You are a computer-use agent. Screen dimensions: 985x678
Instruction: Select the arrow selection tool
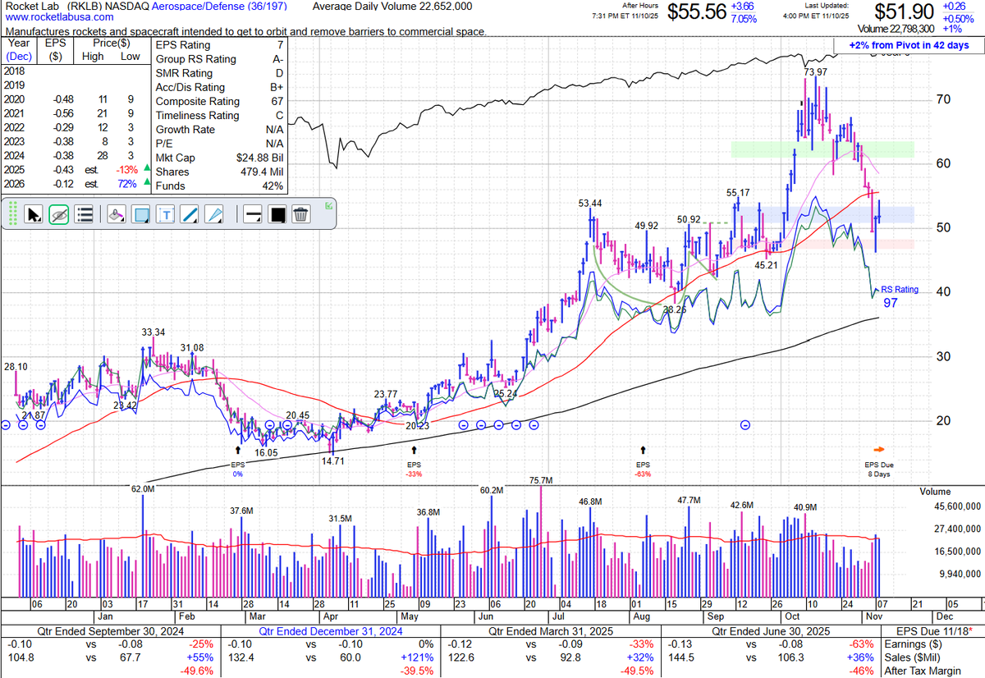point(34,214)
